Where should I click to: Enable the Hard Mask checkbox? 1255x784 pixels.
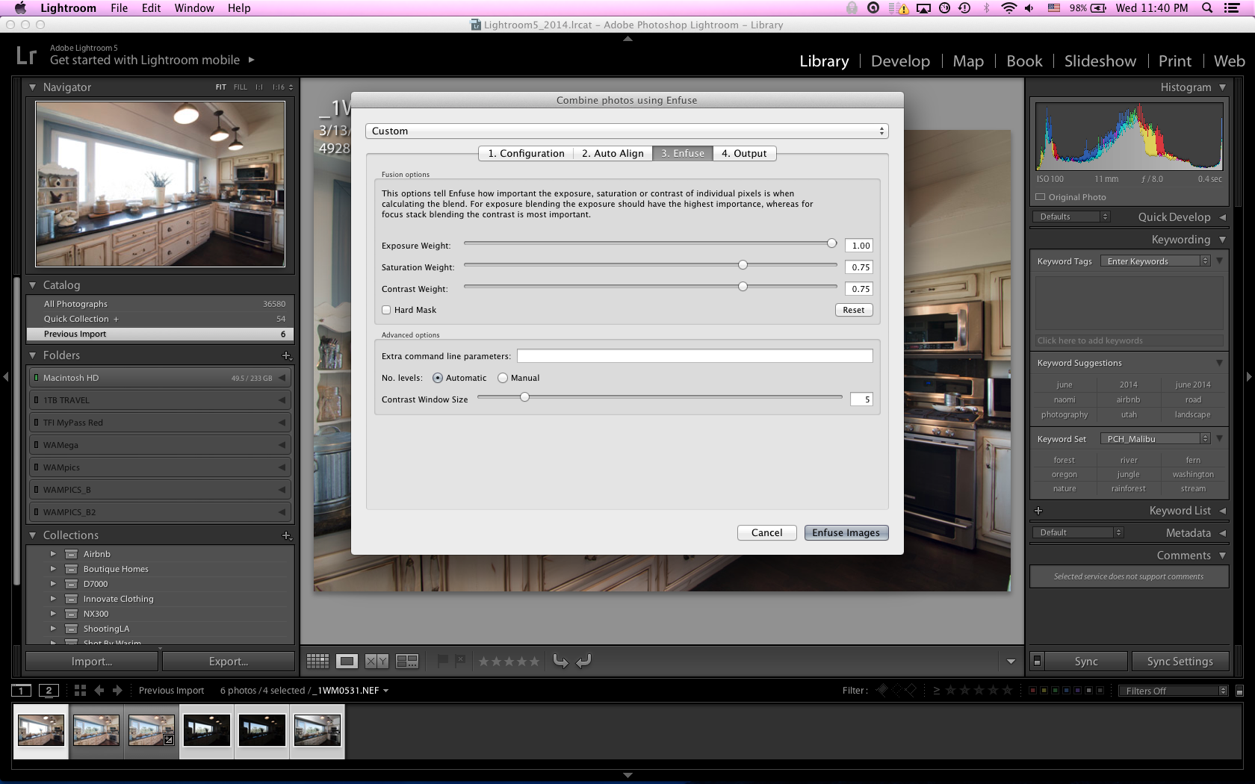tap(386, 310)
